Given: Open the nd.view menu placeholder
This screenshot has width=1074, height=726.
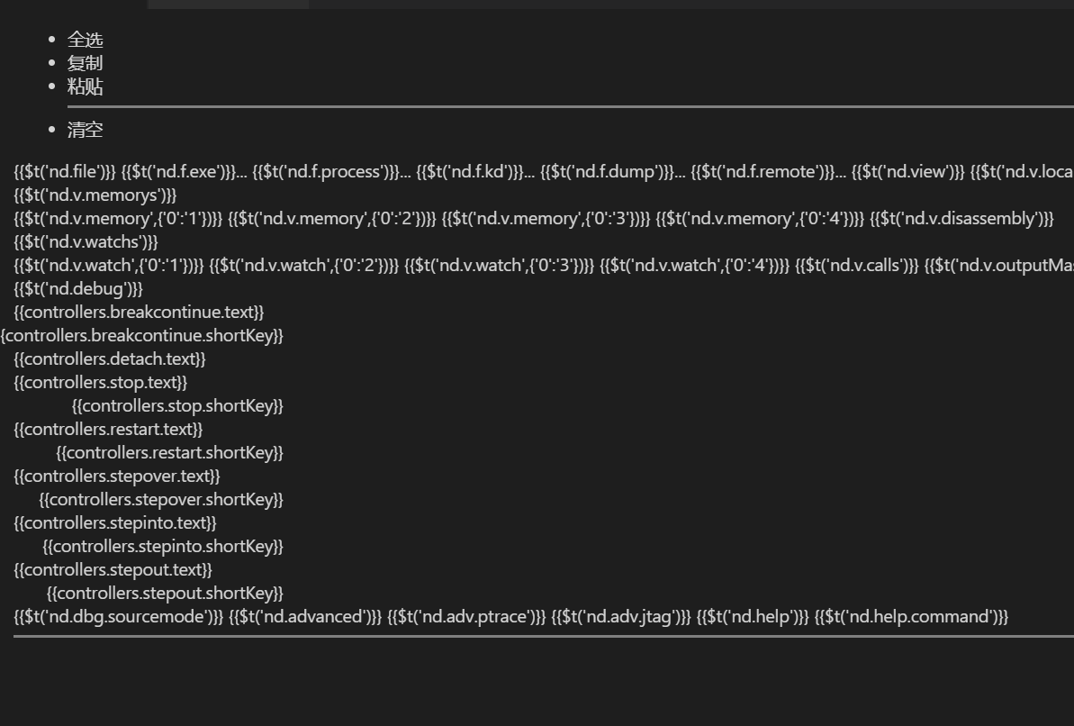Looking at the screenshot, I should point(908,171).
